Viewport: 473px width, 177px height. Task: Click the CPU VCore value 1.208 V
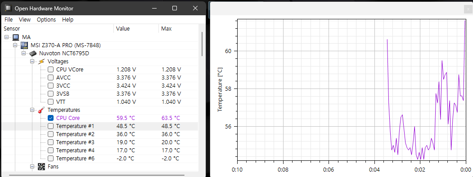pyautogui.click(x=126, y=70)
